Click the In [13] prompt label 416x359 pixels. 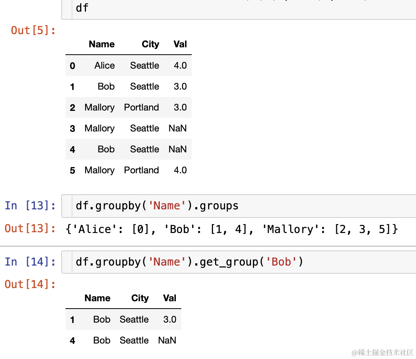[30, 205]
